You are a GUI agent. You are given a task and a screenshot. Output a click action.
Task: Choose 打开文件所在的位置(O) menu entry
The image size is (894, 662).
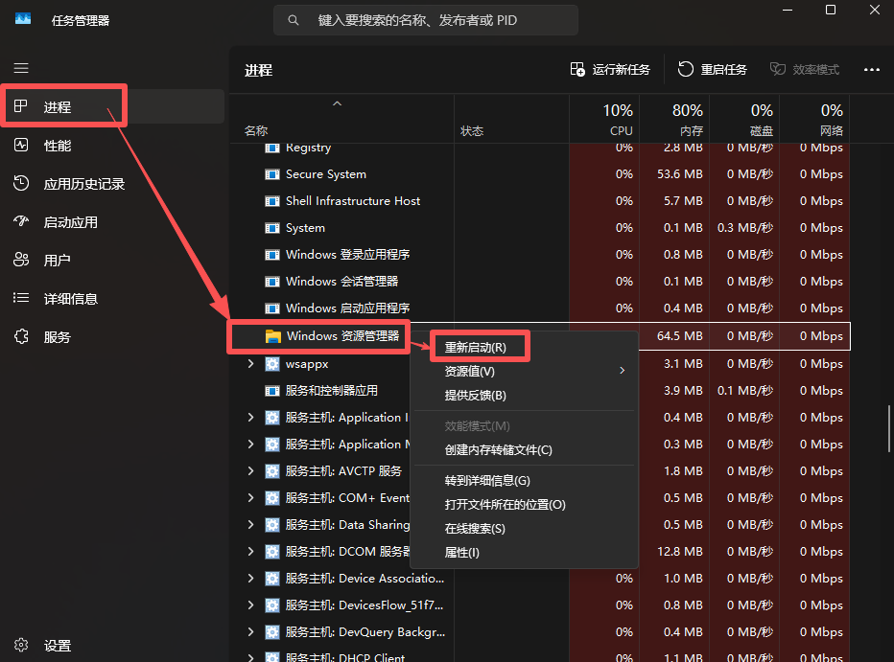tap(505, 504)
